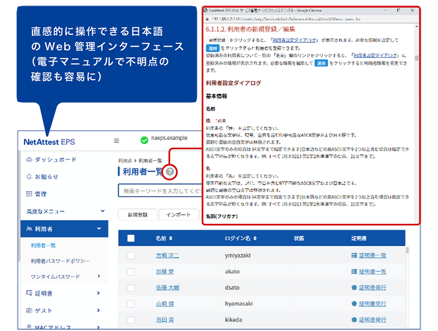This screenshot has width=438, height=331.
Task: Click list icon in 加藤 愛 row
Action: 354,272
